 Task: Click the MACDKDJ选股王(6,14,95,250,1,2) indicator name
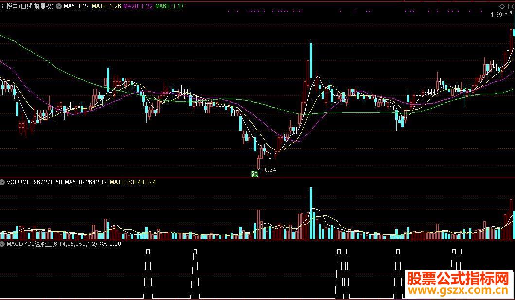click(52, 244)
